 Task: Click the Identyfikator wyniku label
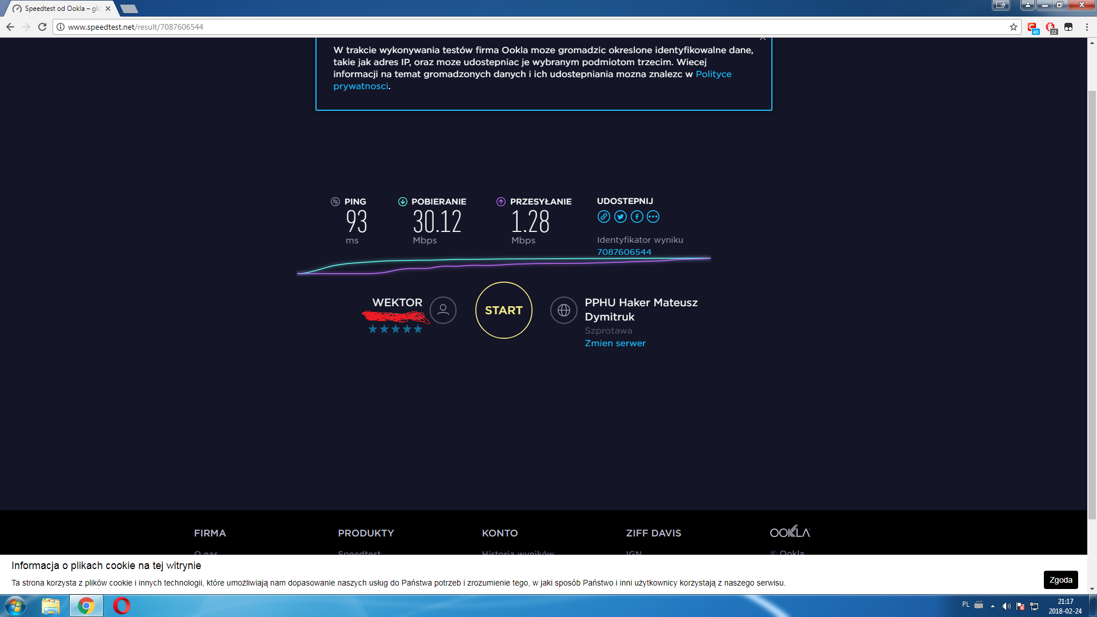[x=640, y=240]
